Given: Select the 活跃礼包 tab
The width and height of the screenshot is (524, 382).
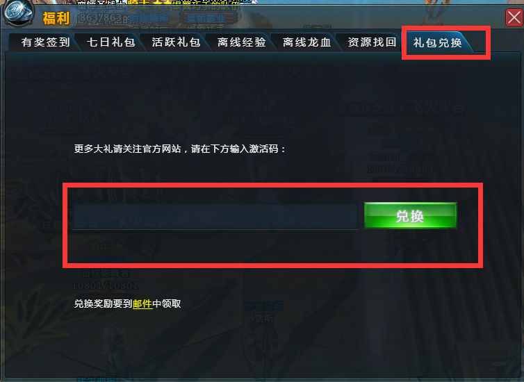Looking at the screenshot, I should pyautogui.click(x=176, y=42).
